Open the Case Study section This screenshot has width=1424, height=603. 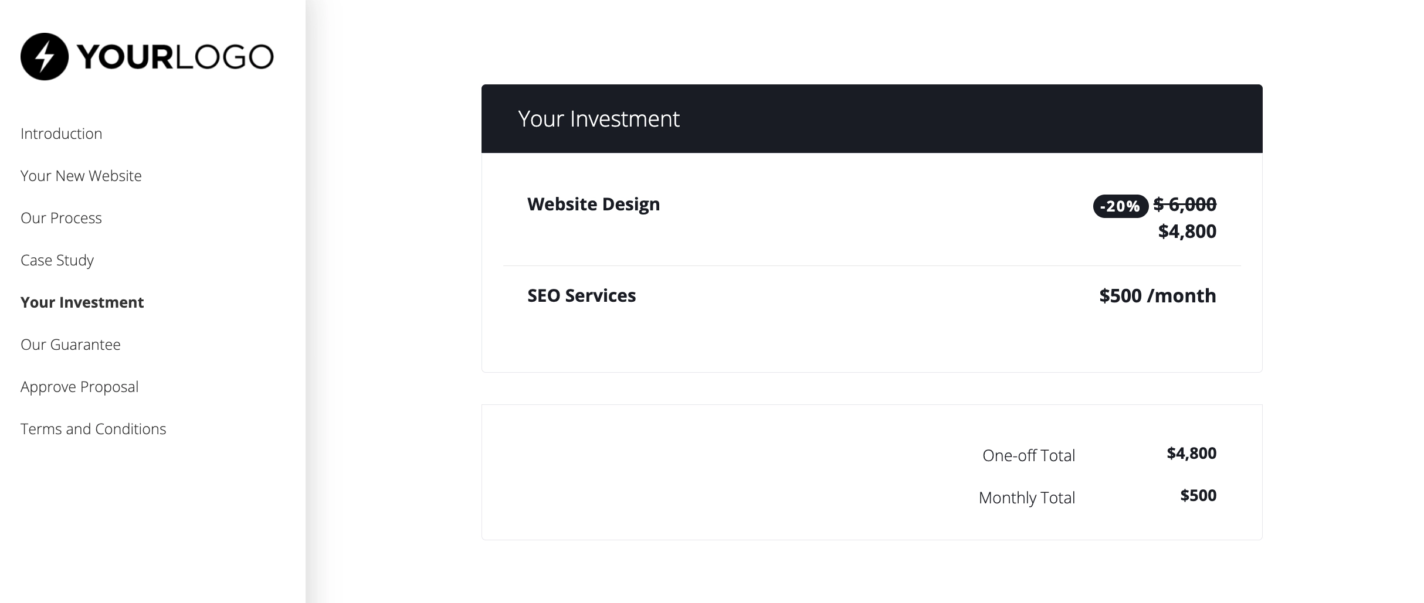(57, 260)
